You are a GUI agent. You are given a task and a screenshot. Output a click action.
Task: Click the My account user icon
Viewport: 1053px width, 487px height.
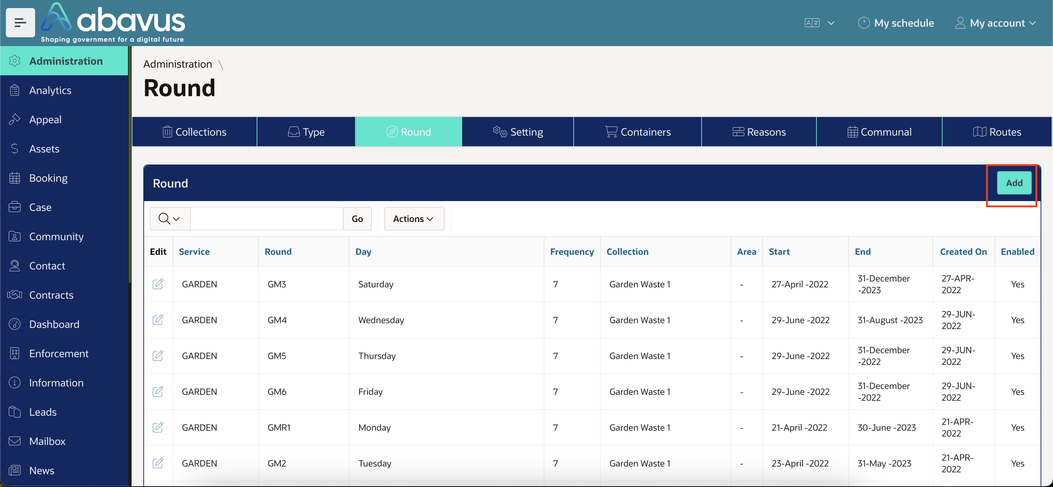[960, 23]
